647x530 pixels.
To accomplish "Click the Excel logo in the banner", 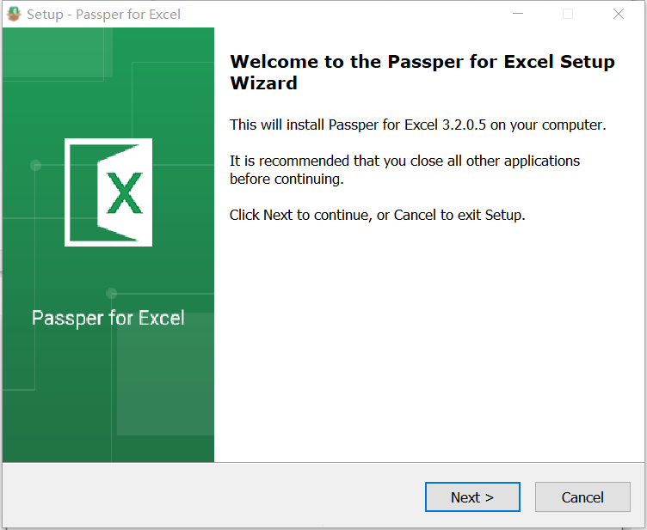I will pyautogui.click(x=108, y=192).
